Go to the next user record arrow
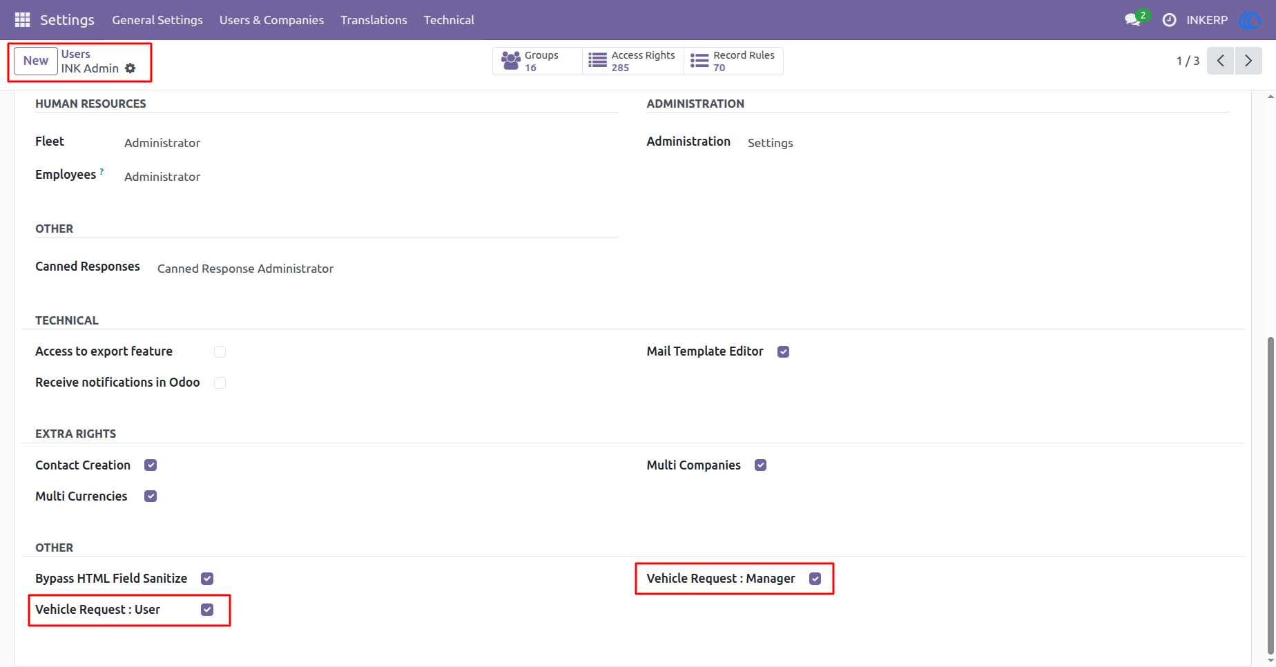Image resolution: width=1276 pixels, height=667 pixels. [1248, 61]
